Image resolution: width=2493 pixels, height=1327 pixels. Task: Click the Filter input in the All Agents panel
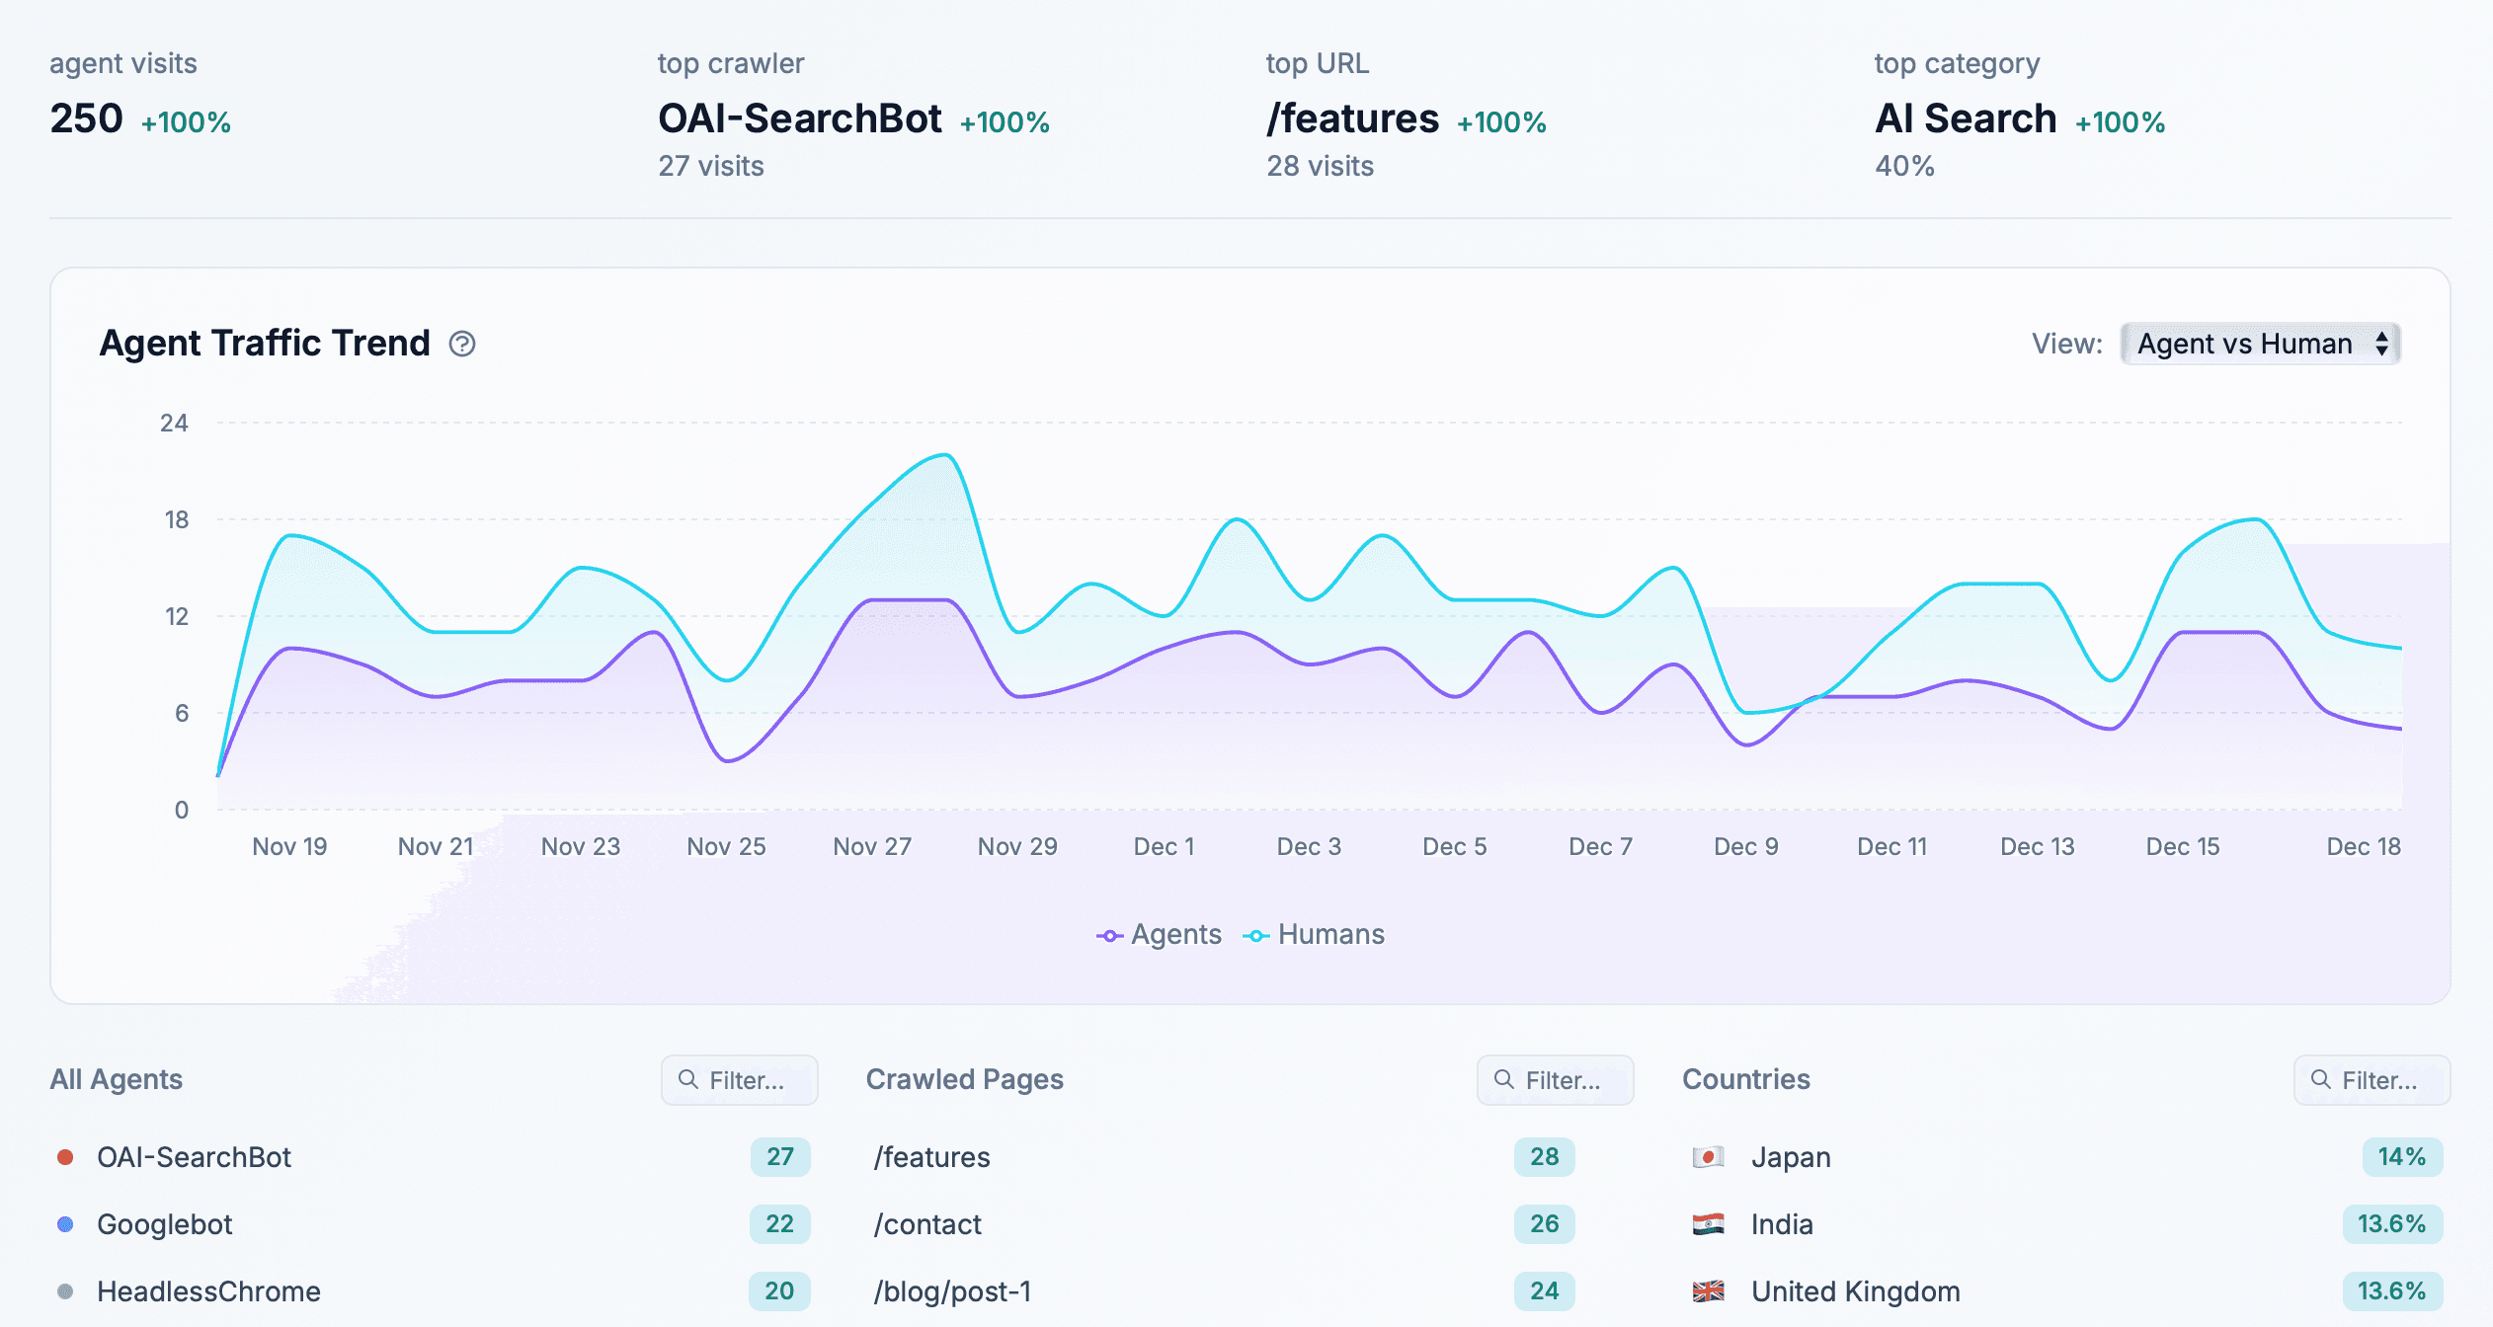coord(739,1079)
